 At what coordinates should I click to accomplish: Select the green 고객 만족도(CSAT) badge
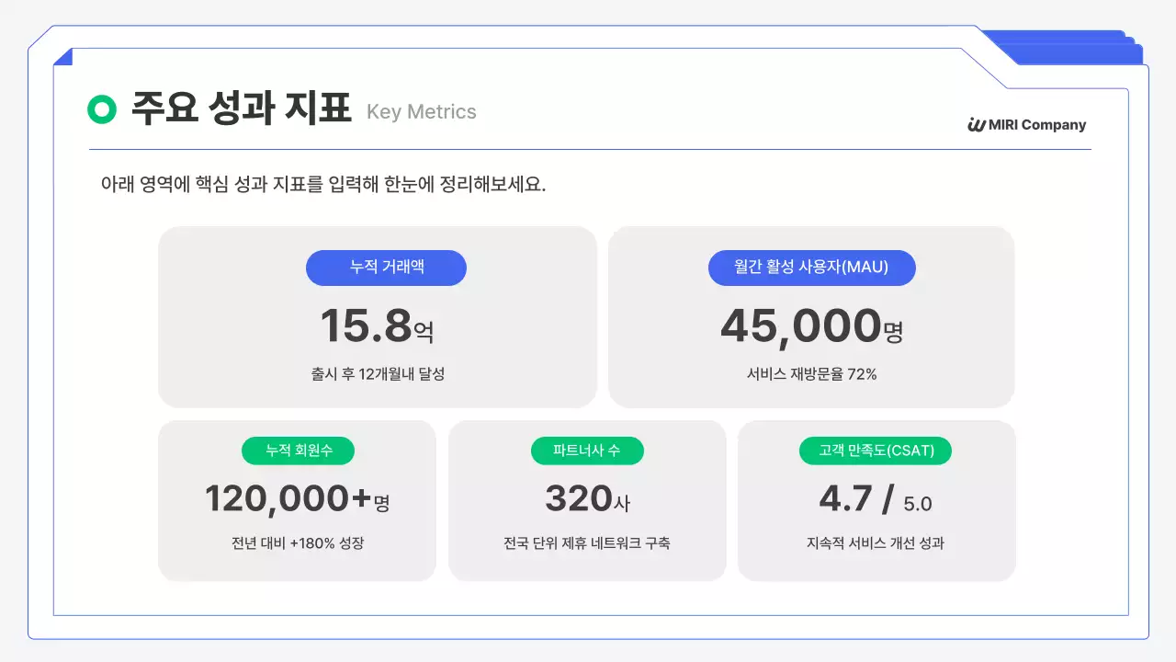pos(875,451)
